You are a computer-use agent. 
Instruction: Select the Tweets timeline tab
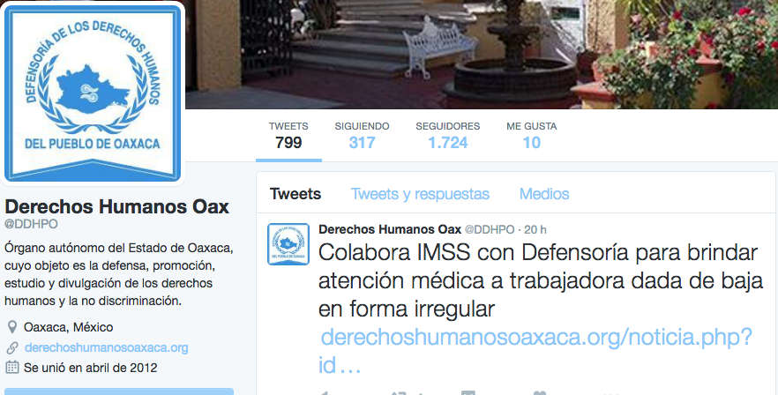[x=295, y=193]
